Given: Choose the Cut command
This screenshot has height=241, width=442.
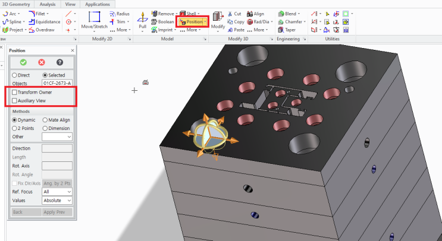Looking at the screenshot, I should coord(234,14).
